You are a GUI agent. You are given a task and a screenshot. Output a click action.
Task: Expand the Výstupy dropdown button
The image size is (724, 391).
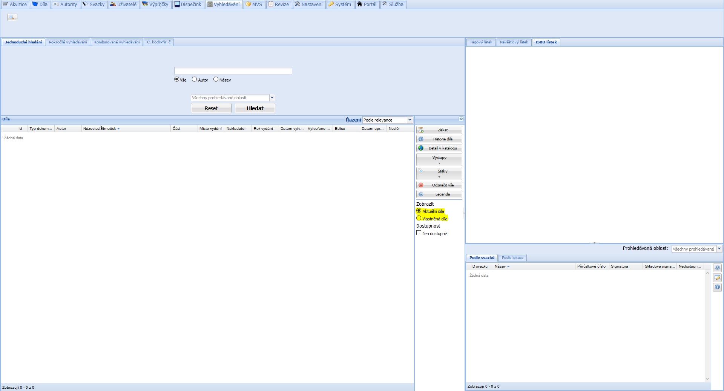[439, 160]
